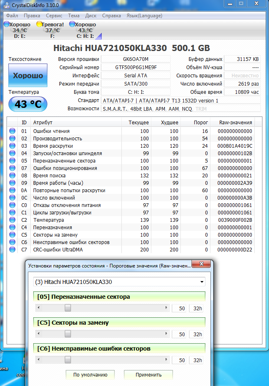Click status circle for C2 Температура

[12, 220]
